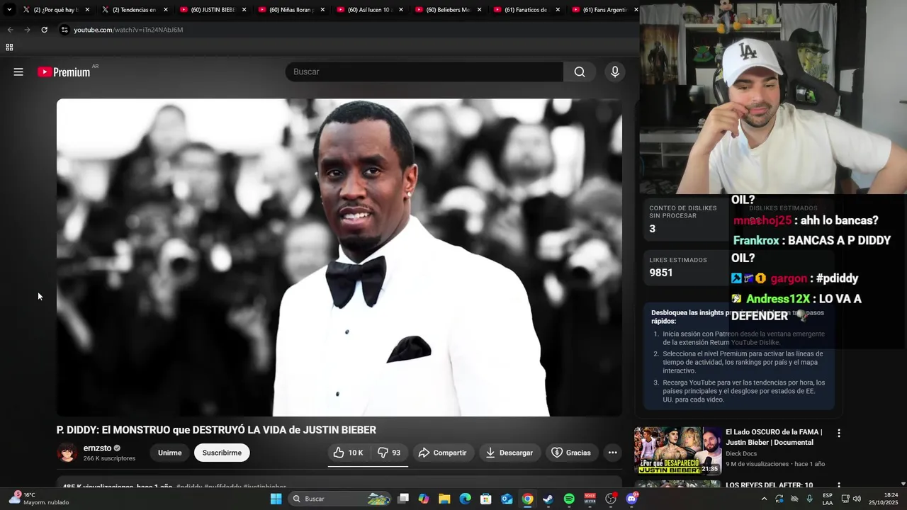907x510 pixels.
Task: Change the ESP LAA input language
Action: coord(828,499)
